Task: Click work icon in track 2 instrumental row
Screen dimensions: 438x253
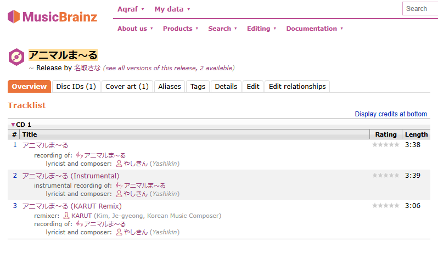Action: tap(119, 185)
